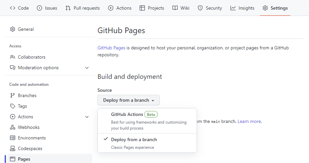This screenshot has height=163, width=309.
Task: Open the Wiki tab
Action: [181, 8]
